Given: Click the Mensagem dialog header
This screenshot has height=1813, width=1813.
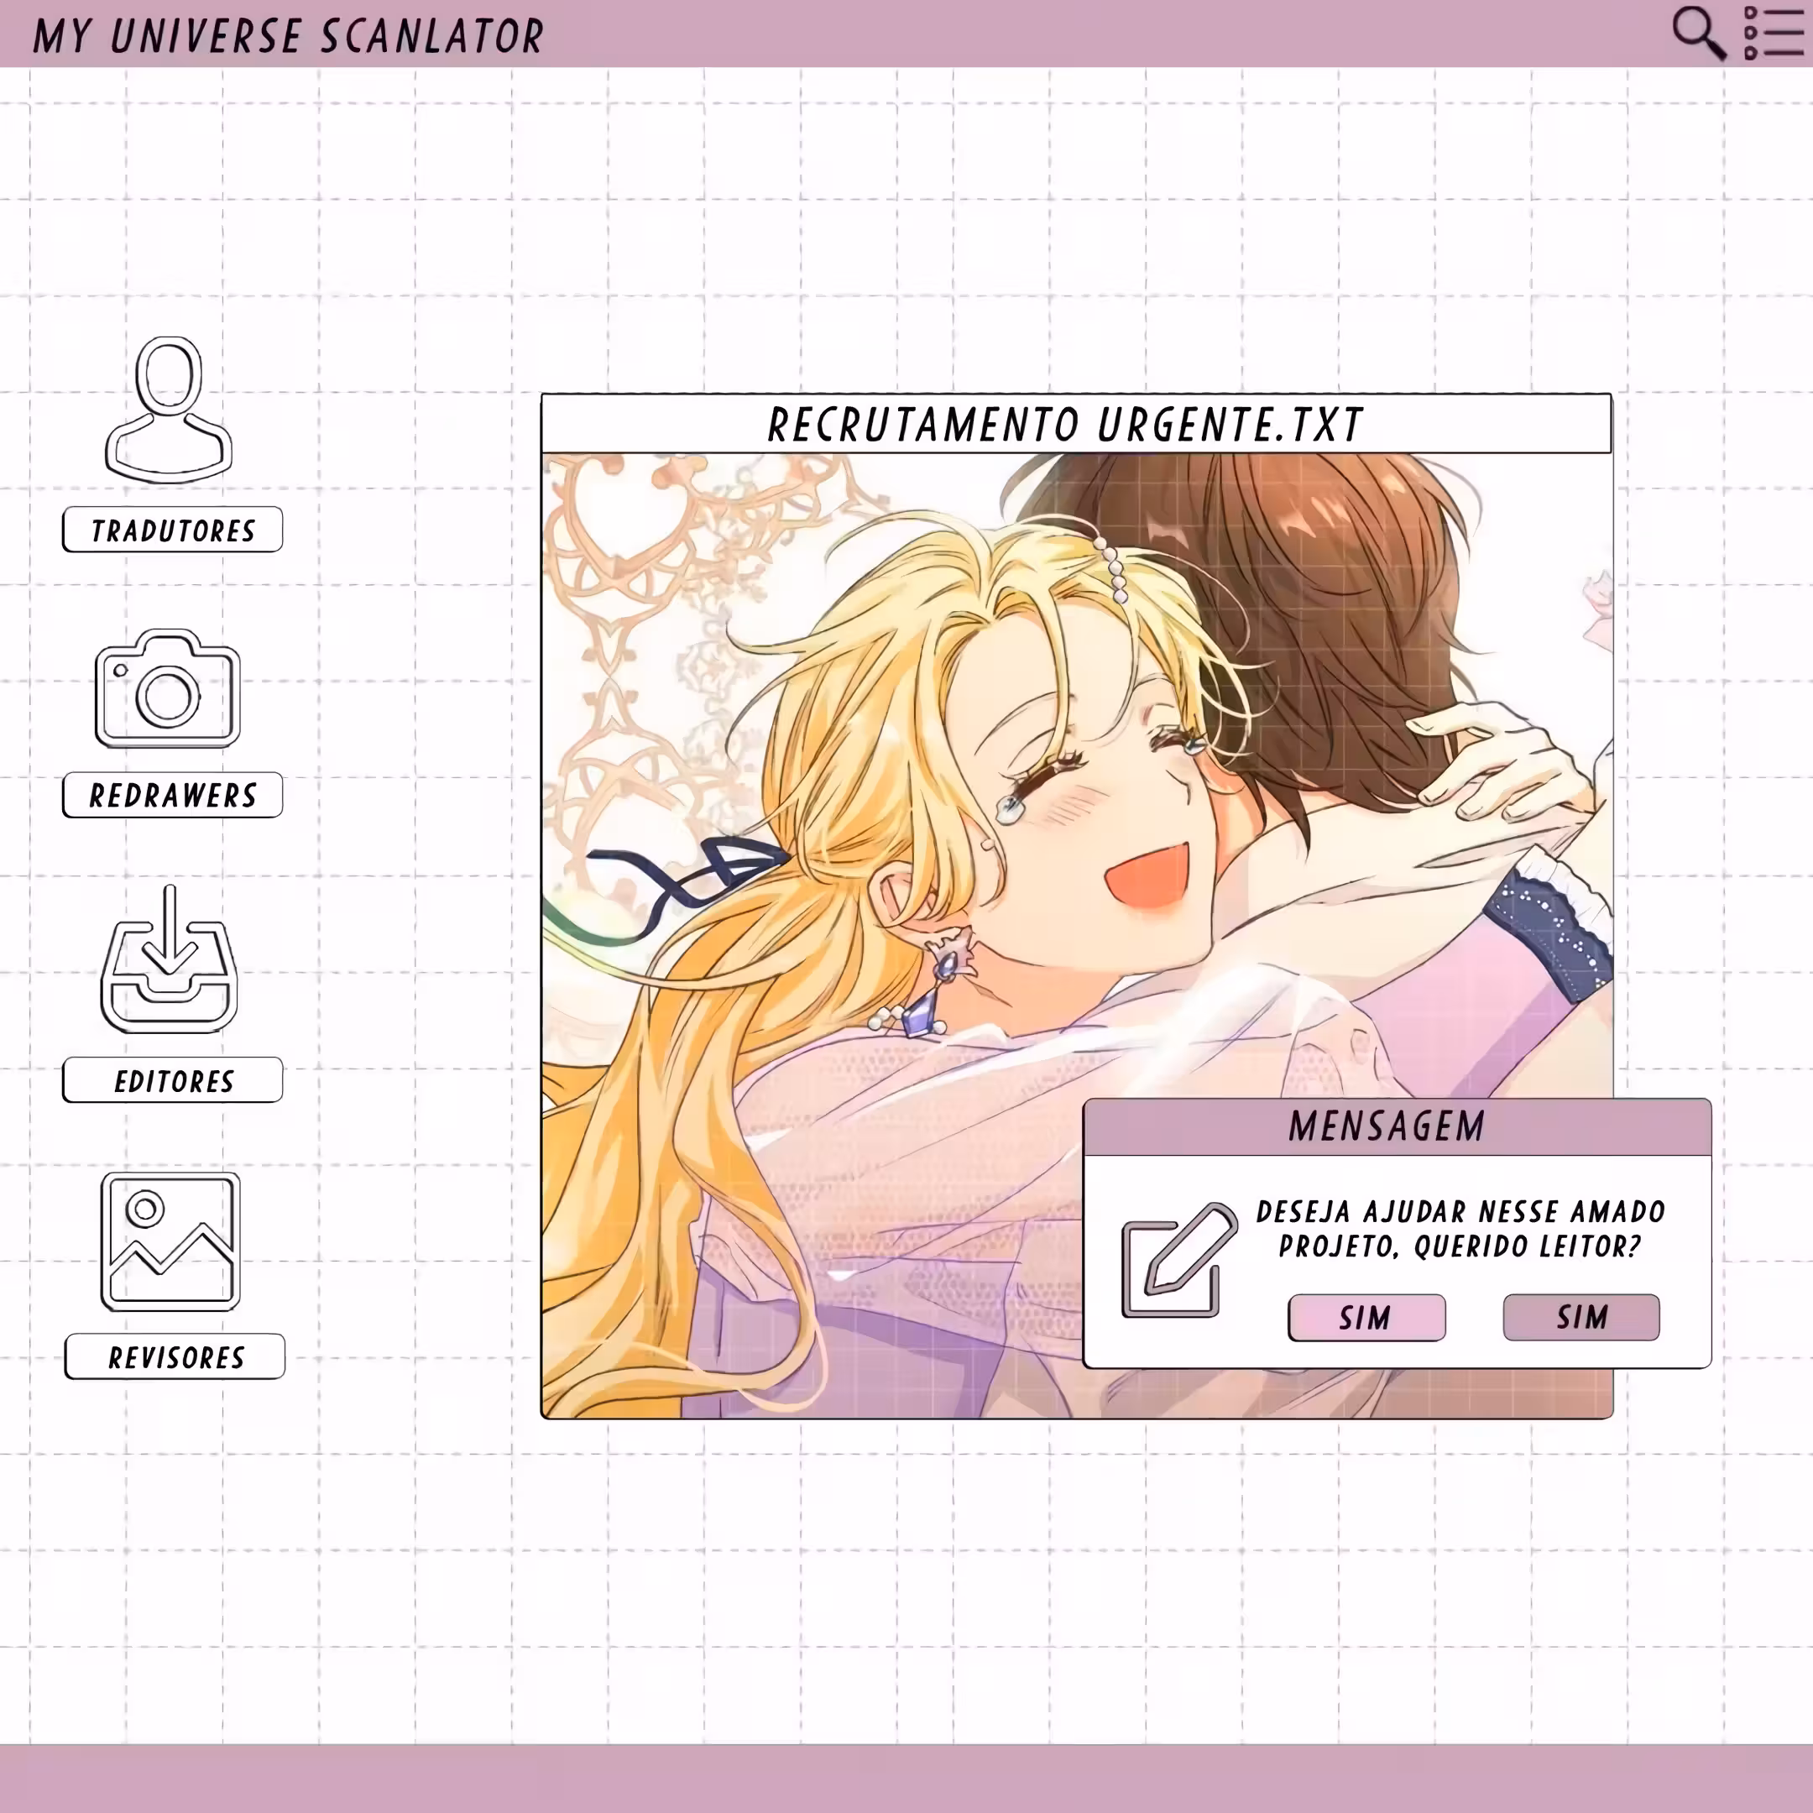Looking at the screenshot, I should [1398, 1126].
